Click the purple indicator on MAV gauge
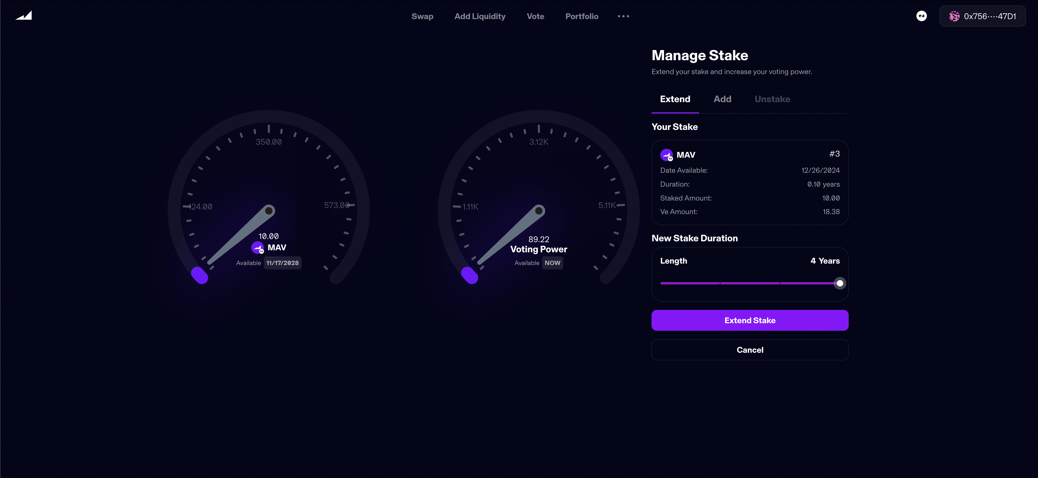This screenshot has width=1038, height=478. (199, 275)
